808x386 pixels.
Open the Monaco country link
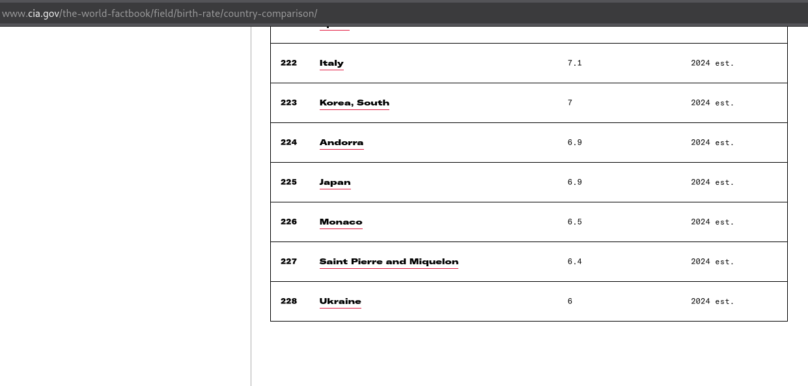(x=341, y=222)
